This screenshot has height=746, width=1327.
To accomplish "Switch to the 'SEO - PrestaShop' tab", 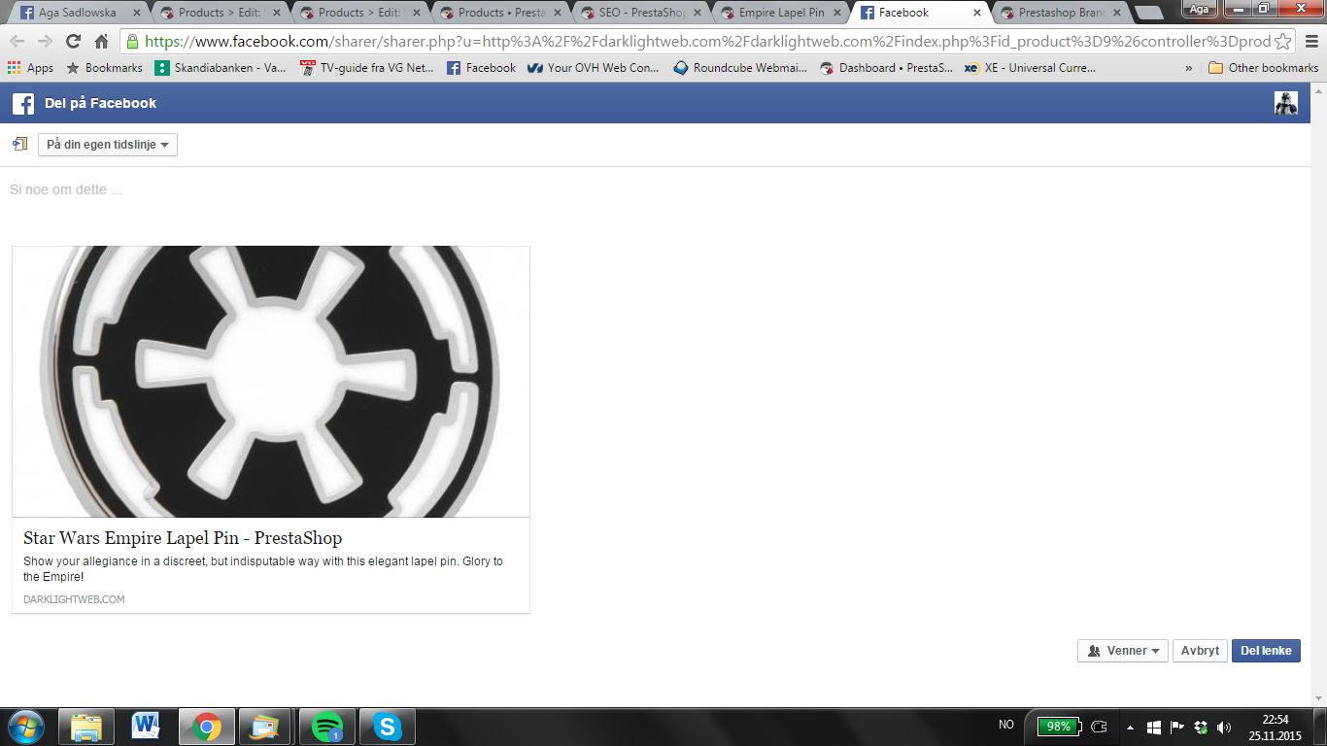I will coord(641,13).
